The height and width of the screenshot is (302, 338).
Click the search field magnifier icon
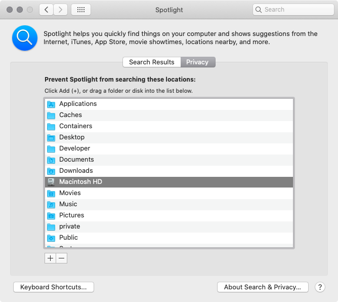click(x=258, y=10)
